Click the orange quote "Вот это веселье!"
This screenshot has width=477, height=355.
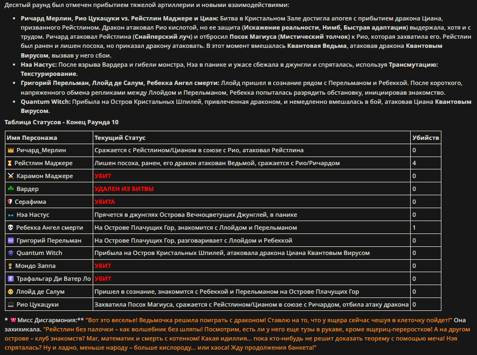pos(113,320)
